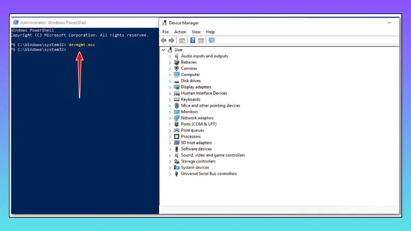
Task: Click the blue Help toolbar icon
Action: (x=193, y=40)
